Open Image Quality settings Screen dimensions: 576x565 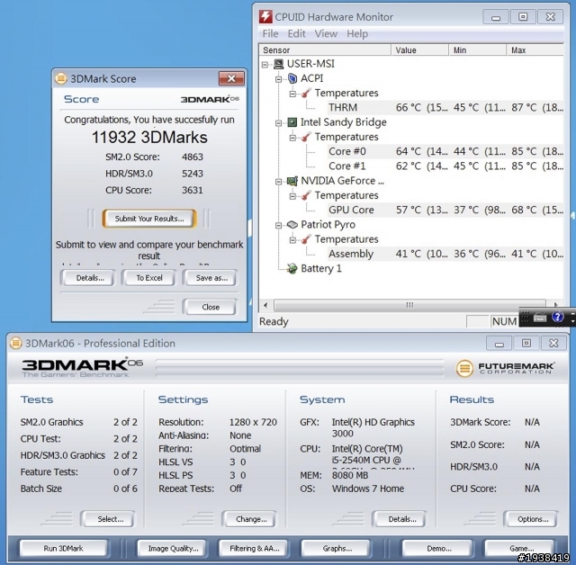(x=173, y=549)
